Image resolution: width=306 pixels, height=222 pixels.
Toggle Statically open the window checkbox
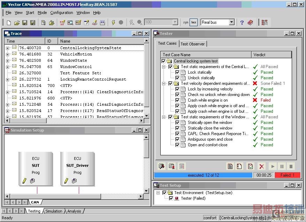coord(177,123)
